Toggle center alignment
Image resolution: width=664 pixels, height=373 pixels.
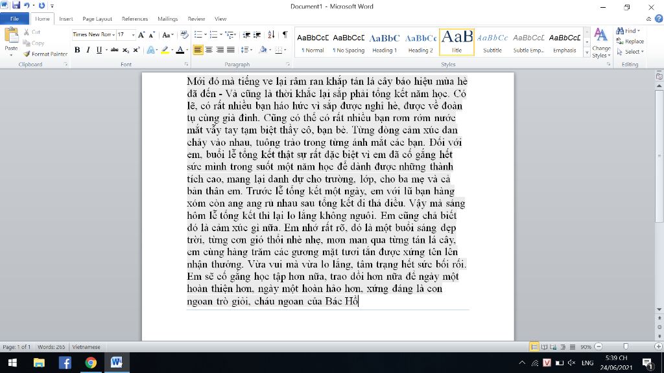click(x=209, y=50)
